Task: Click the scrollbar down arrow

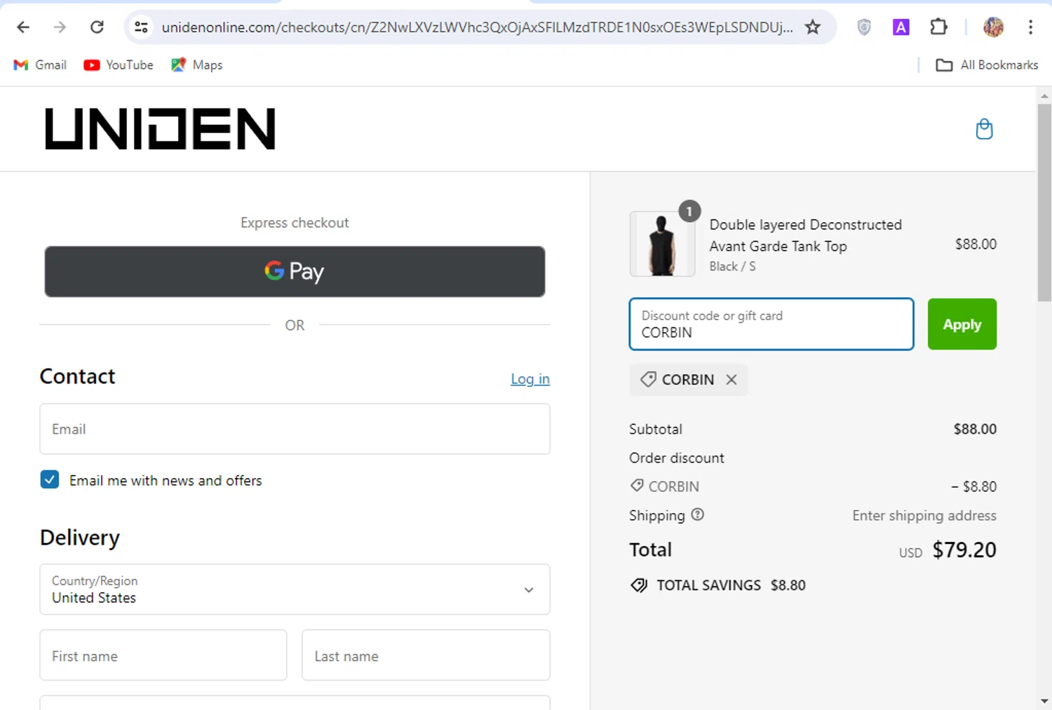Action: [x=1044, y=701]
